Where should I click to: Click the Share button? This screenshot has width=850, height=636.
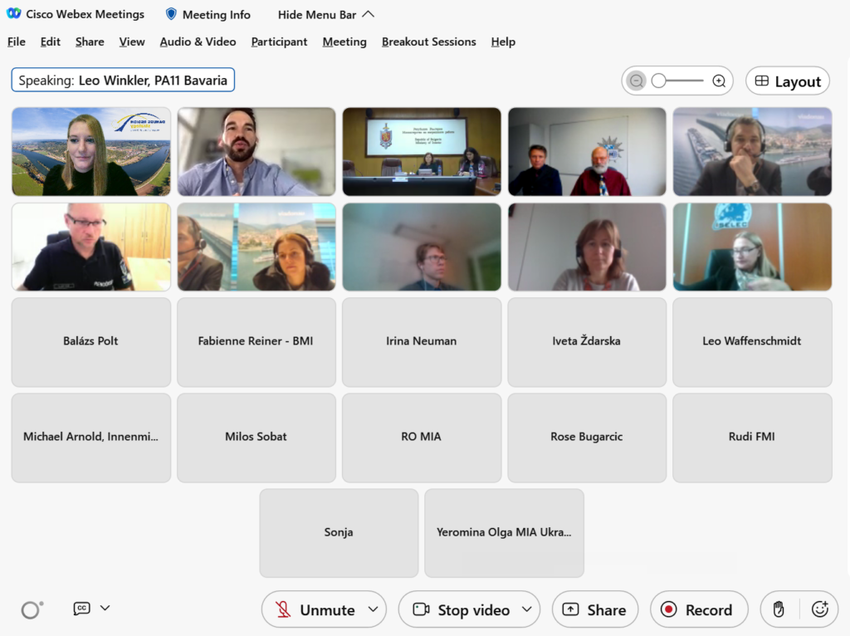click(x=594, y=609)
